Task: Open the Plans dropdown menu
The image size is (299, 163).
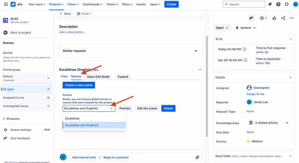Action: pyautogui.click(x=127, y=4)
